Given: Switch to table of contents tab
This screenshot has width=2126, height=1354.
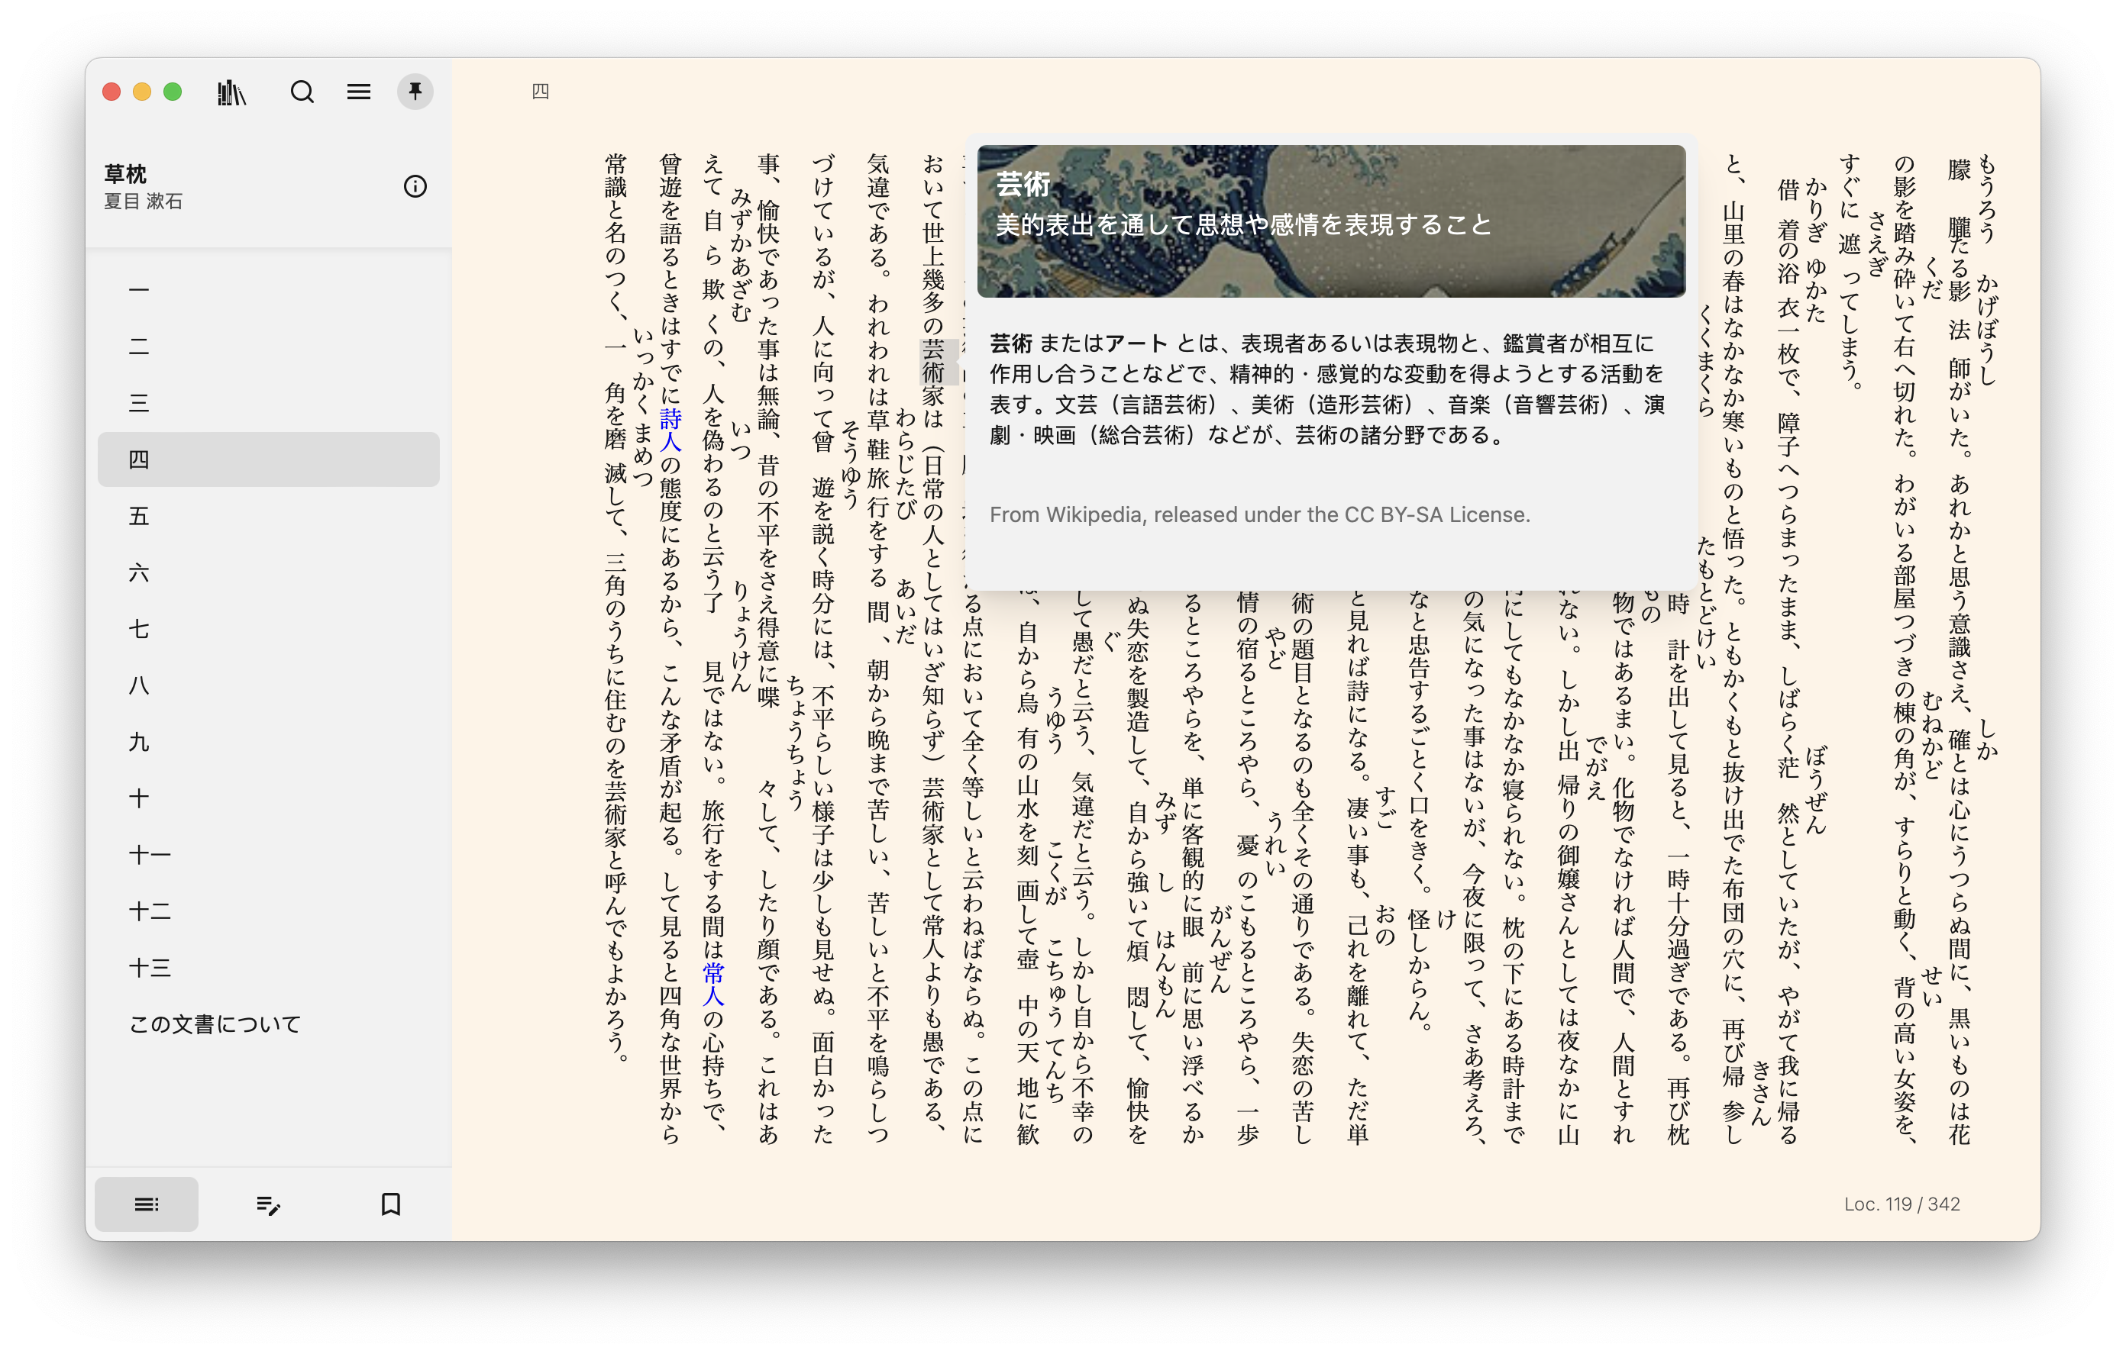Looking at the screenshot, I should (x=147, y=1204).
